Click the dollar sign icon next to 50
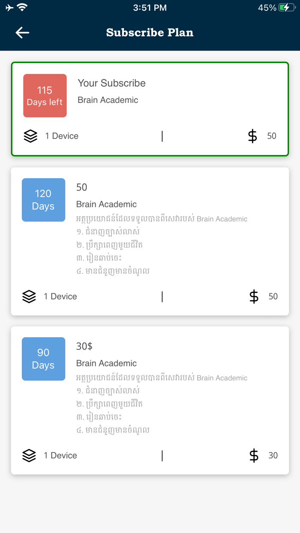 tap(253, 136)
